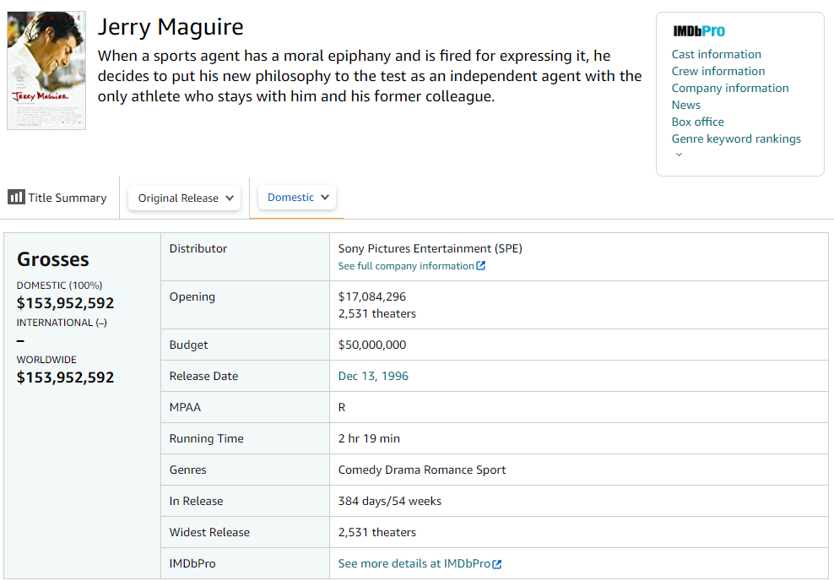Open the Dec 13, 1996 release date link
834x581 pixels.
(x=373, y=376)
